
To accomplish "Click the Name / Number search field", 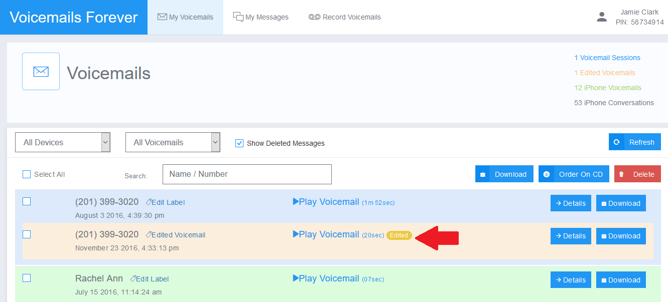I will click(x=247, y=174).
